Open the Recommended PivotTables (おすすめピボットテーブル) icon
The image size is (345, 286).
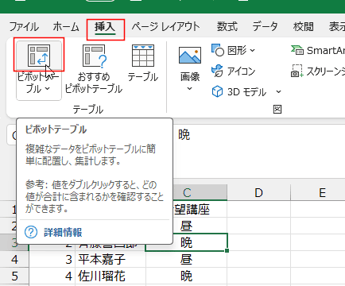click(95, 56)
